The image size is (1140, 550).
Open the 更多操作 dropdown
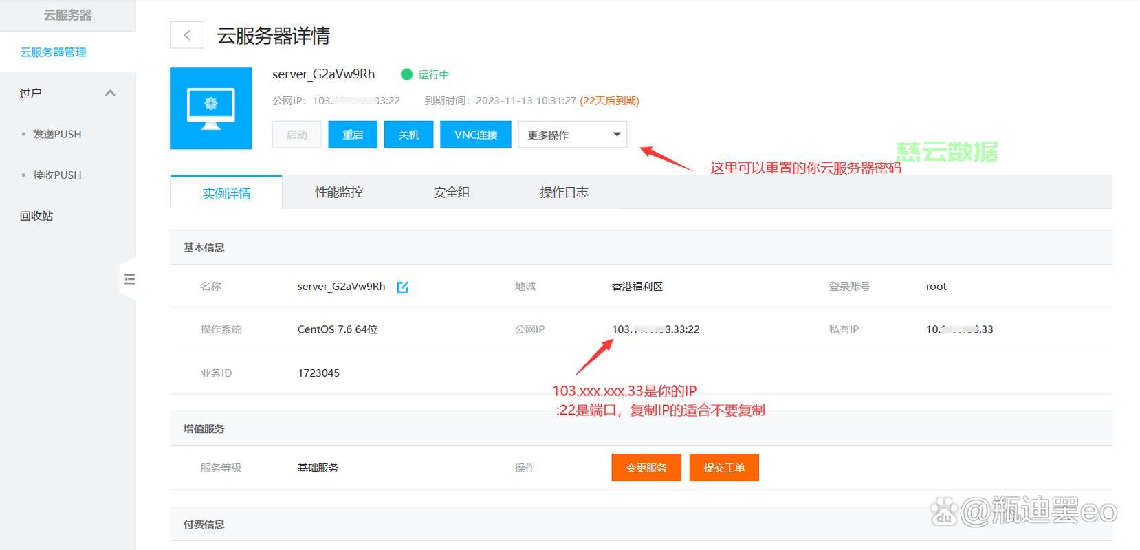coord(573,135)
